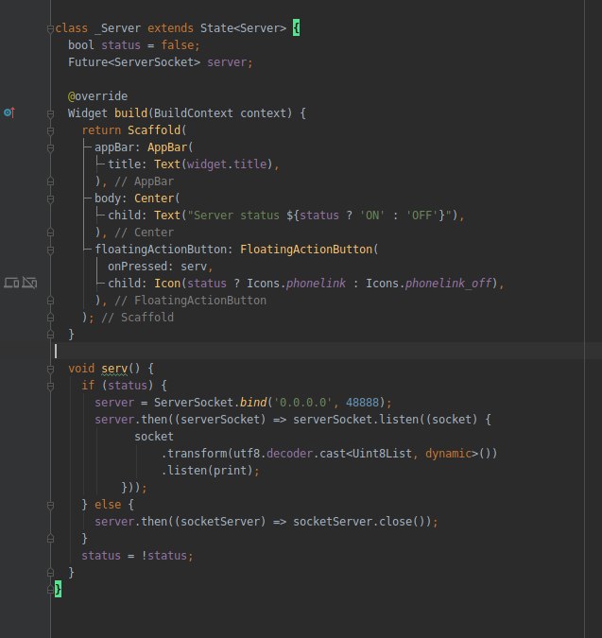Image resolution: width=602 pixels, height=638 pixels.
Task: Click fold end marker at // Center line
Action: click(x=50, y=233)
